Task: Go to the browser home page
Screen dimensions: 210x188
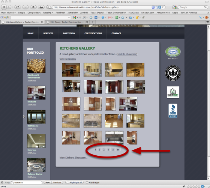Action: coord(33,7)
